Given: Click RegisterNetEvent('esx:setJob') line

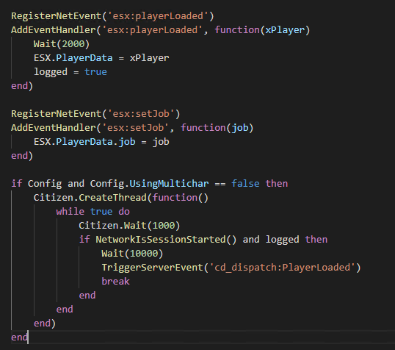Looking at the screenshot, I should point(95,114).
